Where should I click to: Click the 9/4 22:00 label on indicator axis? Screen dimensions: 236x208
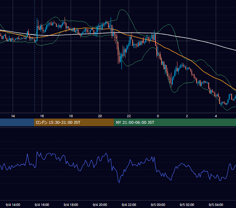[x=129, y=205]
